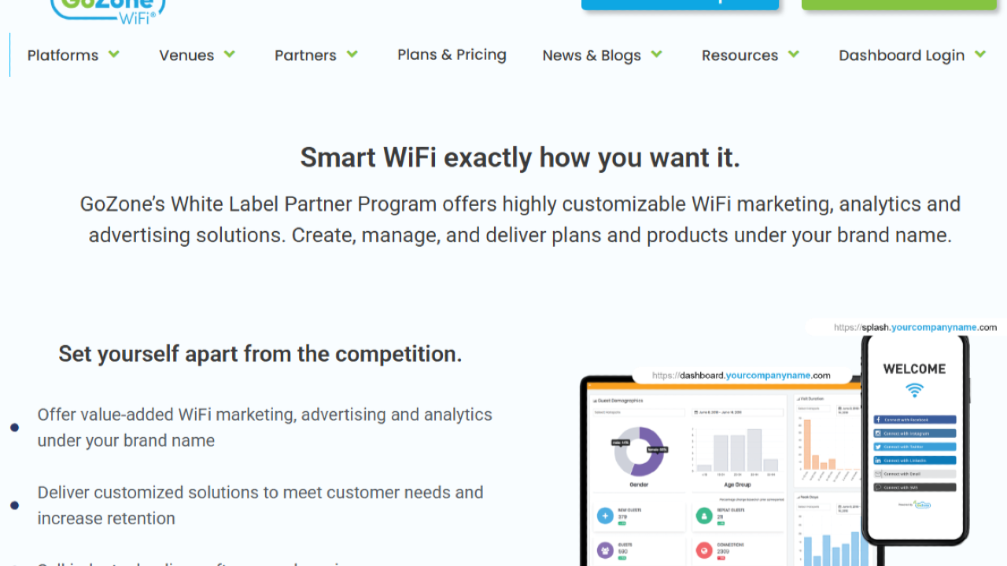Open the Resources menu item
The width and height of the screenshot is (1007, 566).
tap(740, 55)
